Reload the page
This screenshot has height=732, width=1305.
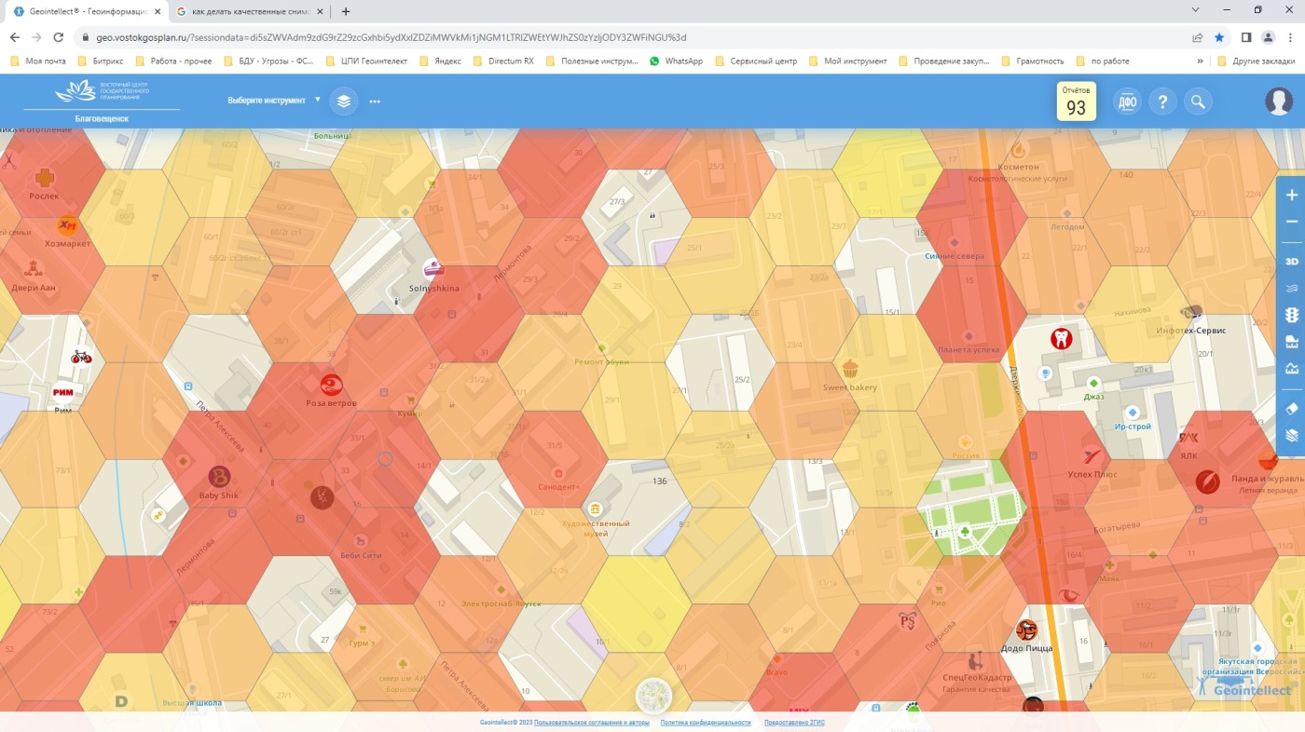59,37
